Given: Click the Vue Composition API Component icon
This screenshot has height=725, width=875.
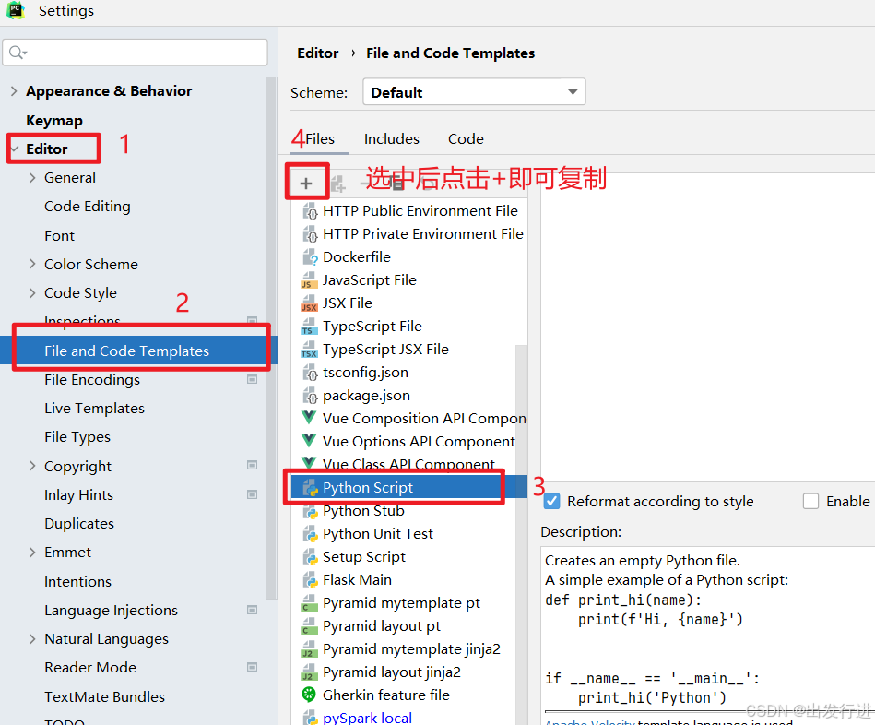Looking at the screenshot, I should coord(309,418).
